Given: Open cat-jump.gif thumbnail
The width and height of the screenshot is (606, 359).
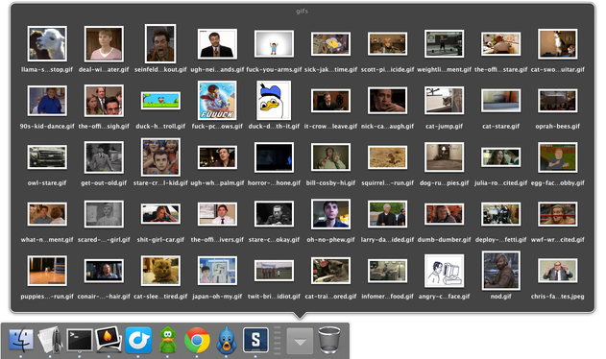Looking at the screenshot, I should [444, 101].
